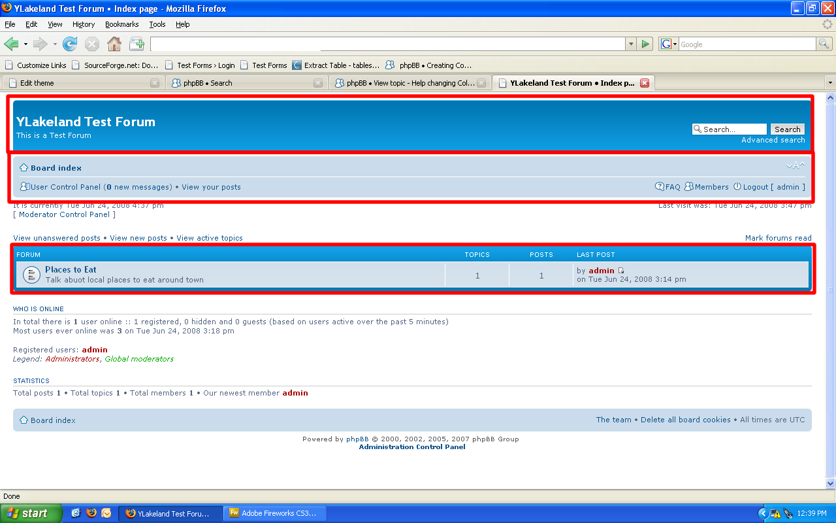Open FAQ using the question mark icon
This screenshot has height=523, width=836.
pyautogui.click(x=660, y=186)
